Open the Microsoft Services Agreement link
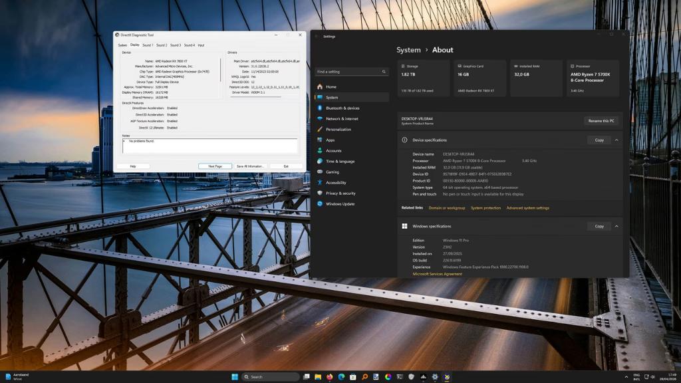The image size is (681, 383). pyautogui.click(x=437, y=274)
